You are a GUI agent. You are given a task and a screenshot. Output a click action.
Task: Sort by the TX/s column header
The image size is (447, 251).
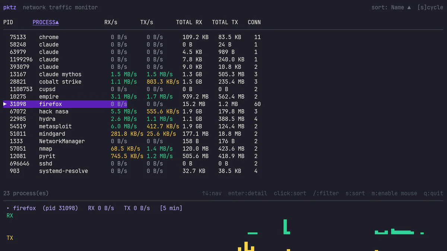click(x=146, y=22)
